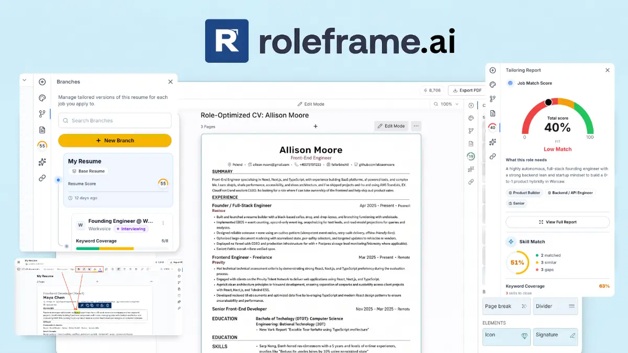Click the '3 gaps' legend entry

click(x=545, y=269)
